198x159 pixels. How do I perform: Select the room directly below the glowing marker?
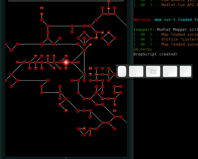tap(66, 68)
